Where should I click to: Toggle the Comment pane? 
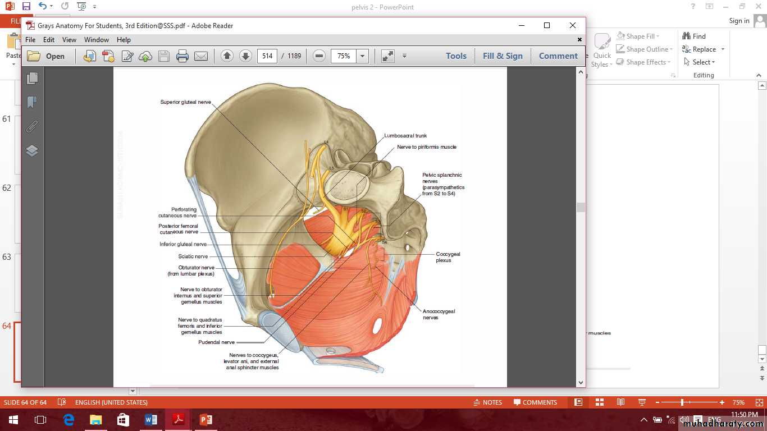tap(558, 56)
